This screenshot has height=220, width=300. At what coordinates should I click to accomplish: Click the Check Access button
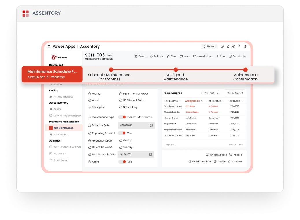click(x=216, y=155)
